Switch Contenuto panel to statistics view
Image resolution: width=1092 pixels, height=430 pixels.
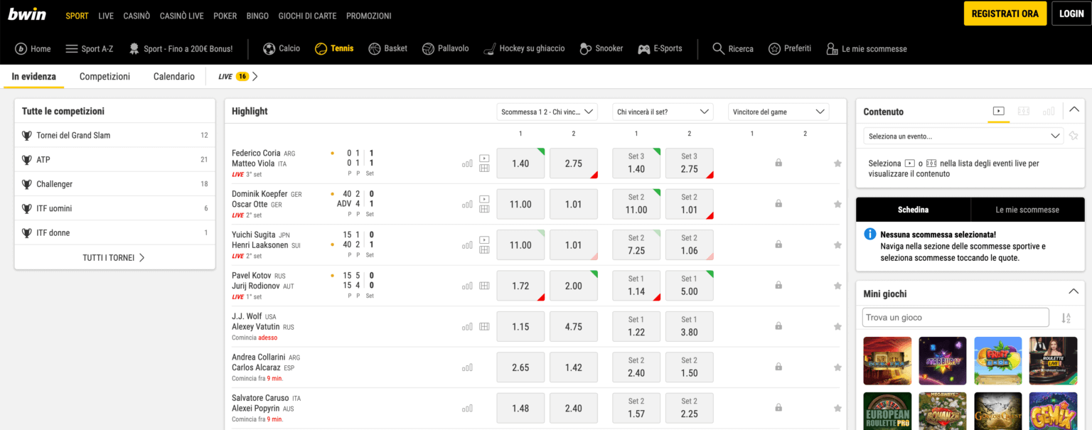point(1049,111)
